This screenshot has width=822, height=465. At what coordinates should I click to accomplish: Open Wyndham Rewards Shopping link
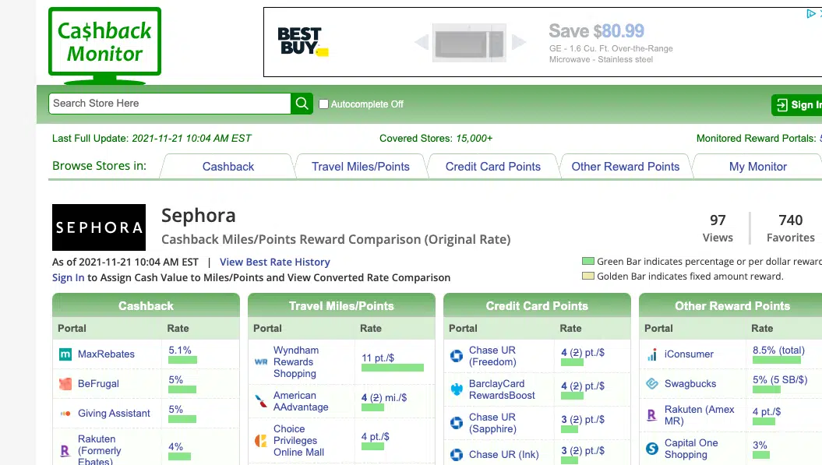pos(296,361)
